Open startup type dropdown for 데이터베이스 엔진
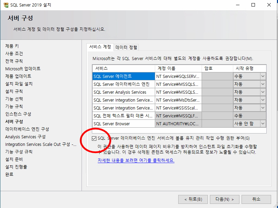The height and width of the screenshot is (208, 278). (x=263, y=84)
